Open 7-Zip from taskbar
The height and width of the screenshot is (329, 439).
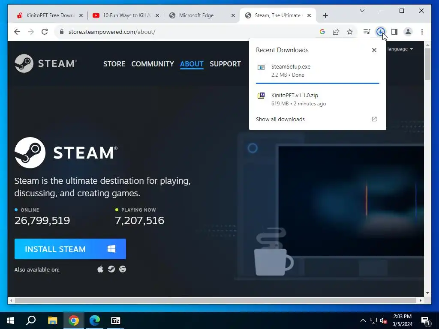point(116,320)
